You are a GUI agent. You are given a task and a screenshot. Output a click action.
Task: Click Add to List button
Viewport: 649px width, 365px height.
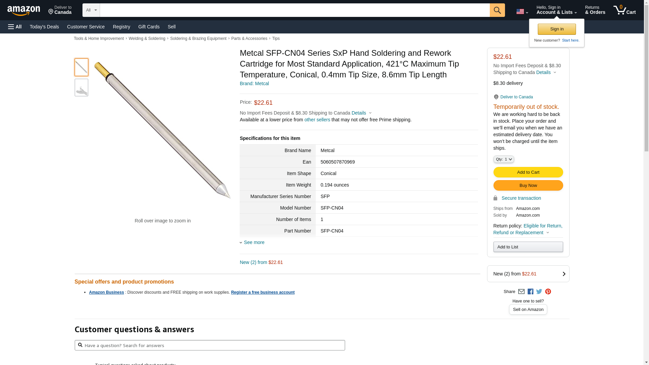tap(528, 247)
